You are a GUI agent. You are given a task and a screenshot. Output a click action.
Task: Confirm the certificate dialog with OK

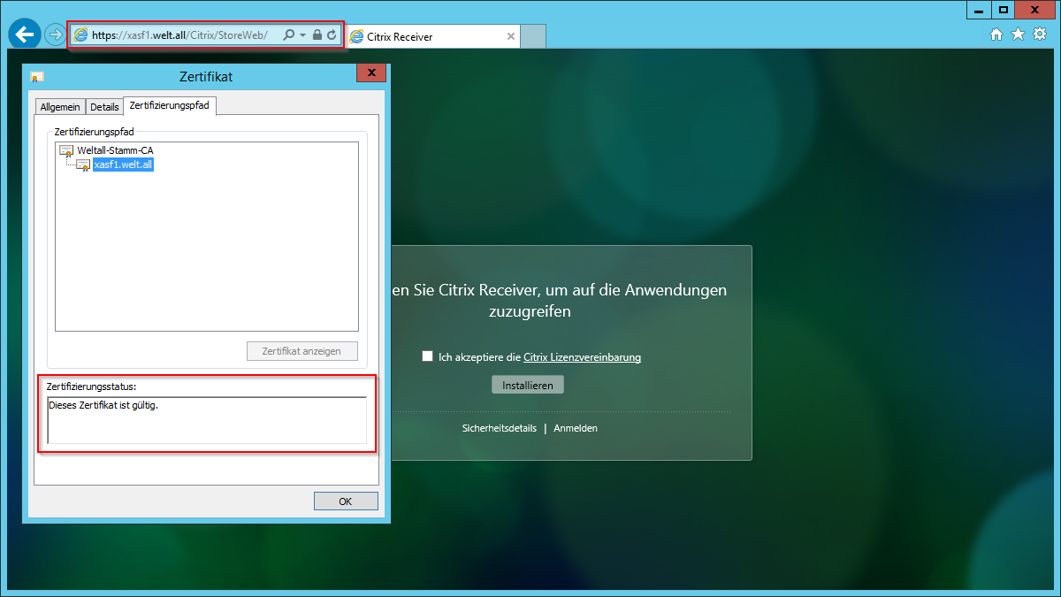346,501
